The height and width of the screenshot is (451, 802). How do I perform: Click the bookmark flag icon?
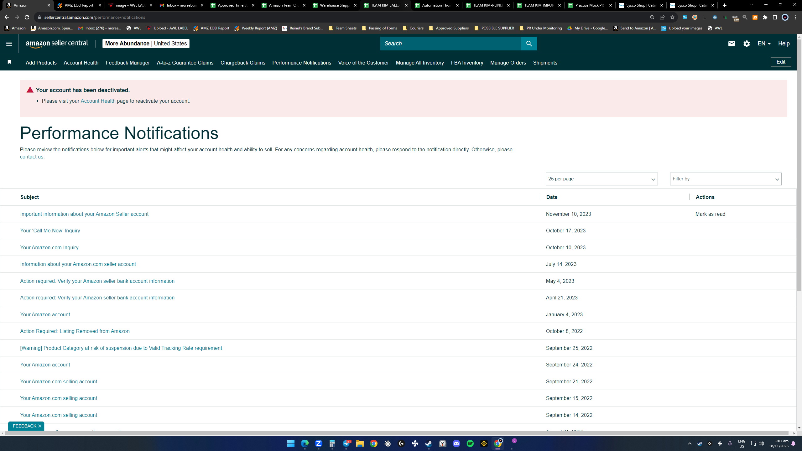tap(9, 62)
